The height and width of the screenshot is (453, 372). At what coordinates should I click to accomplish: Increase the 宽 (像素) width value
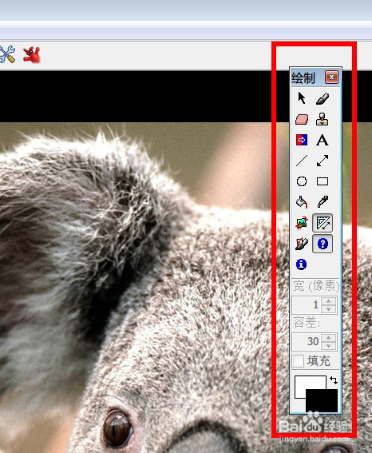click(x=328, y=301)
